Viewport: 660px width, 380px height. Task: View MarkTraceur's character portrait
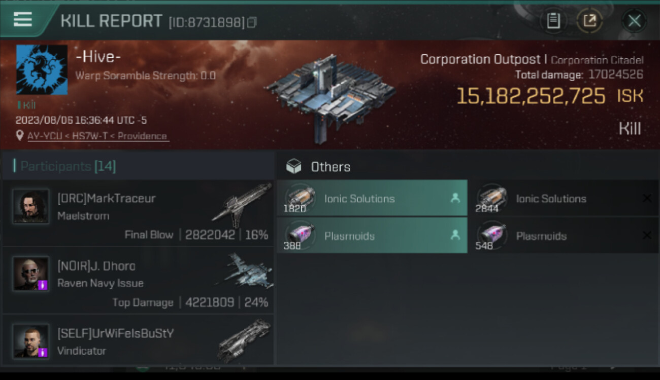point(31,206)
